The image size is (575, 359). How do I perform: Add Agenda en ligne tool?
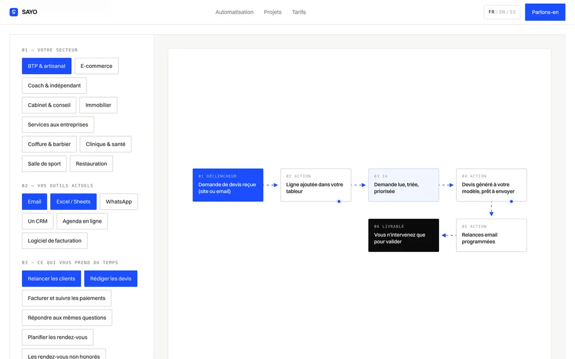coord(82,221)
